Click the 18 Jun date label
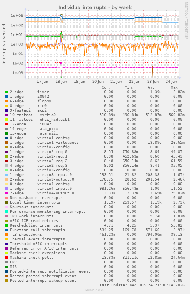This screenshot has height=294, width=190. tap(61, 82)
